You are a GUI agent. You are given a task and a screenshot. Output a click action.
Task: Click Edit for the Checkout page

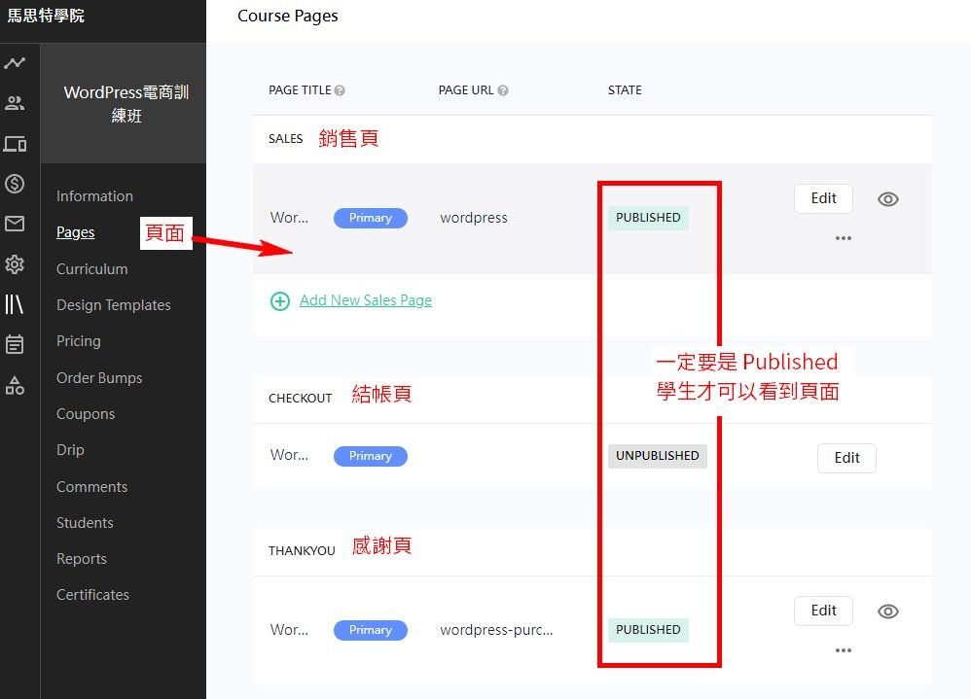[x=846, y=458]
